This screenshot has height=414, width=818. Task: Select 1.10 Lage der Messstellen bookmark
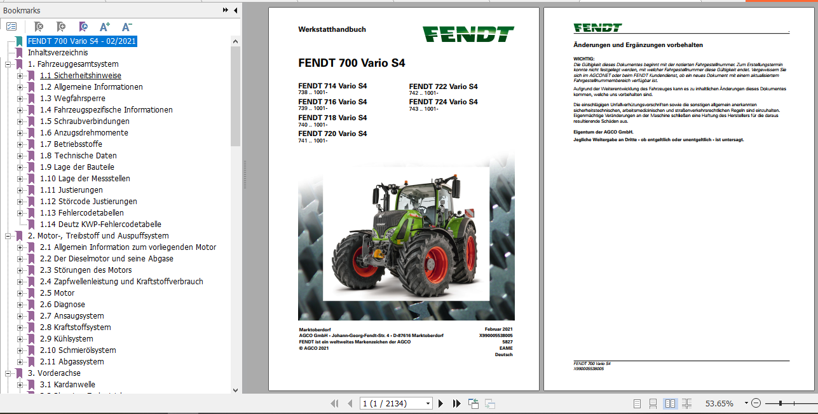pyautogui.click(x=85, y=179)
